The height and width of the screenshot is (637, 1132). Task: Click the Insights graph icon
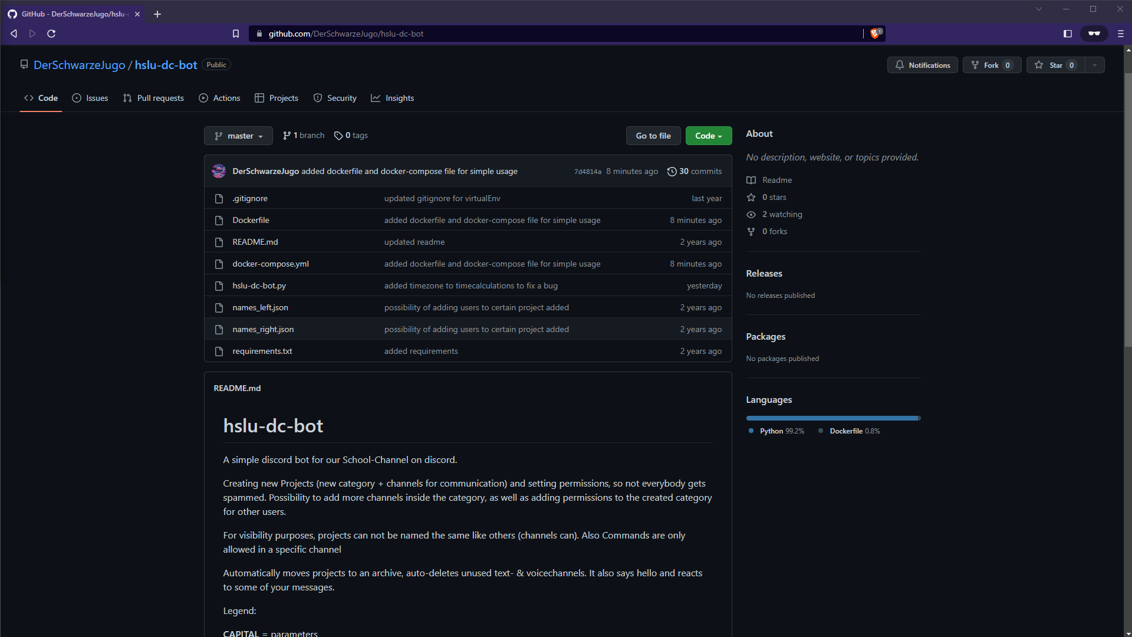coord(376,98)
